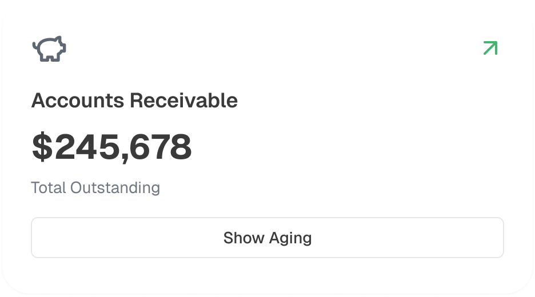Click the gray Total Outstanding subtitle
The image size is (535, 297).
tap(95, 187)
